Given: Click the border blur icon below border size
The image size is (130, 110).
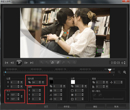Looking at the screenshot, I should [72, 95].
